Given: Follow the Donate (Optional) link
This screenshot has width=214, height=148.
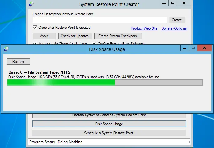Looking at the screenshot, I should coord(174,28).
